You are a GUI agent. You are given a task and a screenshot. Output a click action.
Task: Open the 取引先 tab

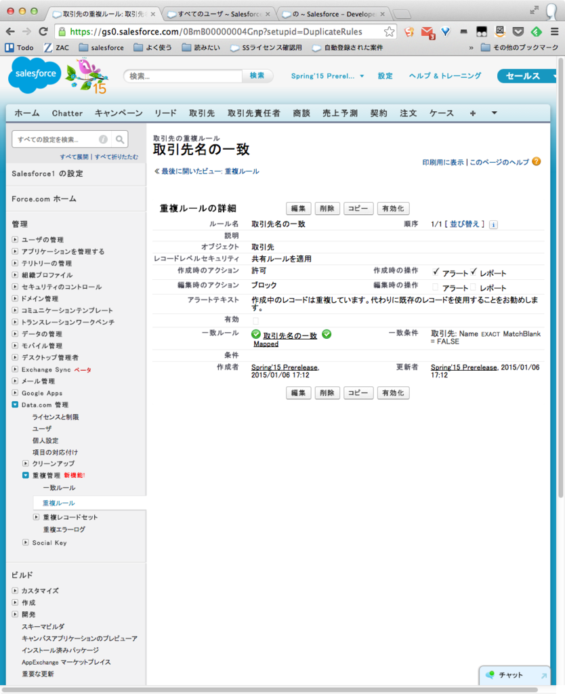coord(202,113)
